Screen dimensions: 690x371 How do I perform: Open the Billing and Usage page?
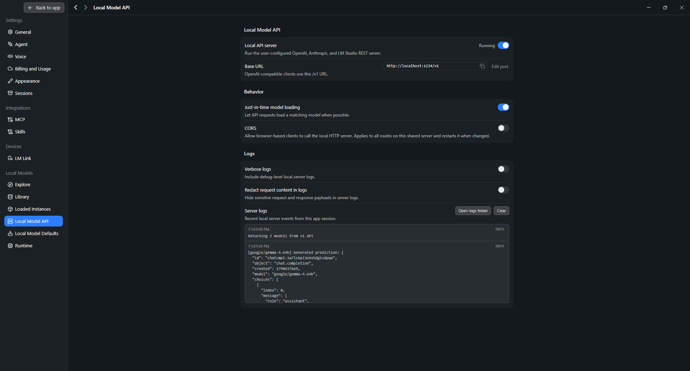tap(33, 69)
